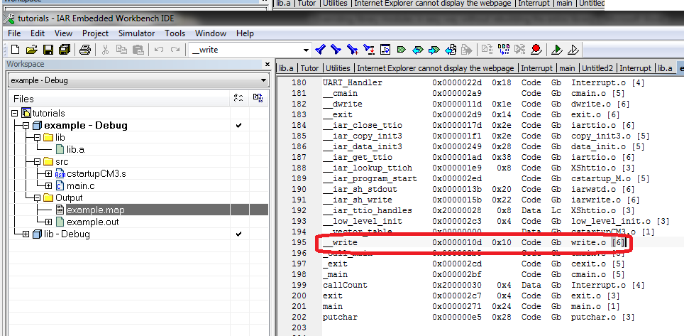
Task: Select example.map in the Output folder
Action: (x=96, y=210)
